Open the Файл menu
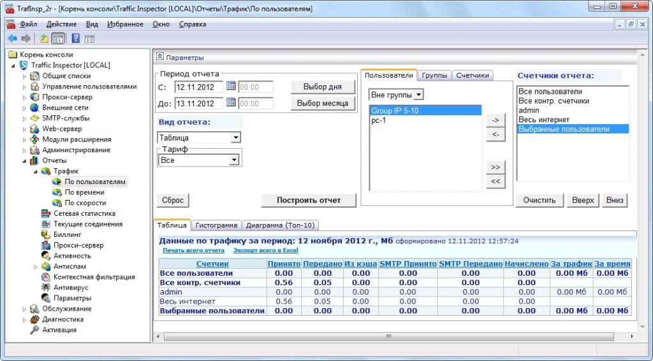The image size is (653, 361). point(28,25)
